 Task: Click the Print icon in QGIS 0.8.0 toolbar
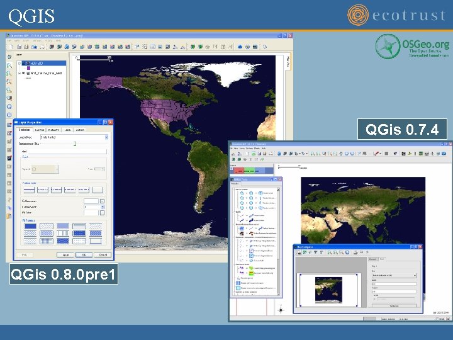pyautogui.click(x=42, y=47)
